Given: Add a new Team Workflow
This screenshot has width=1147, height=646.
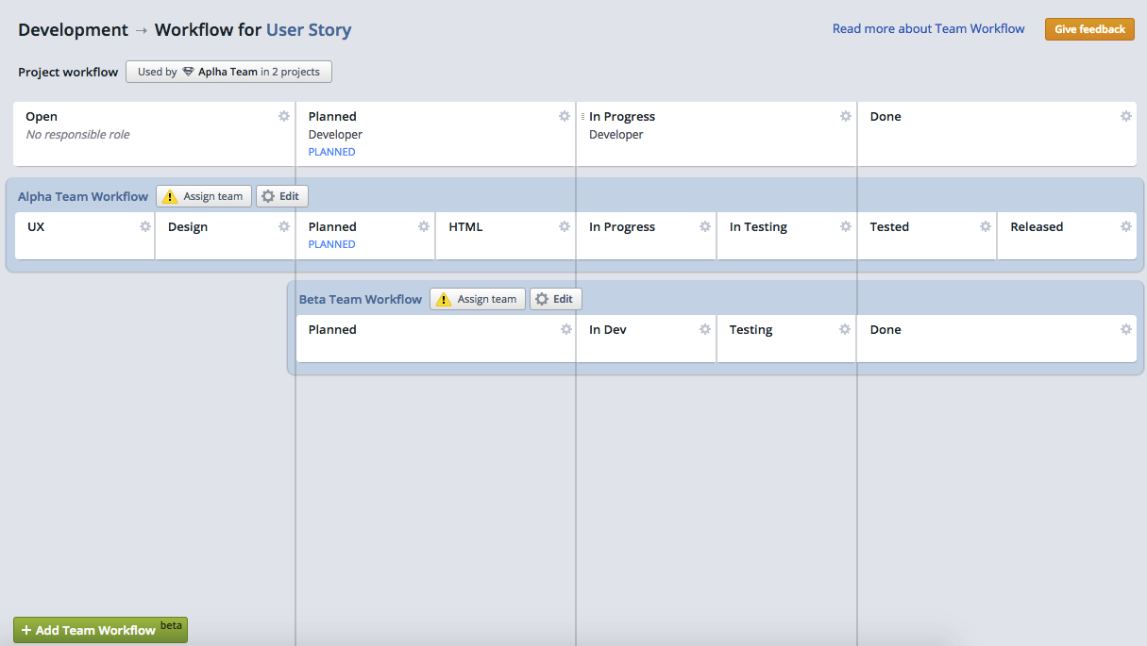Looking at the screenshot, I should pyautogui.click(x=92, y=629).
